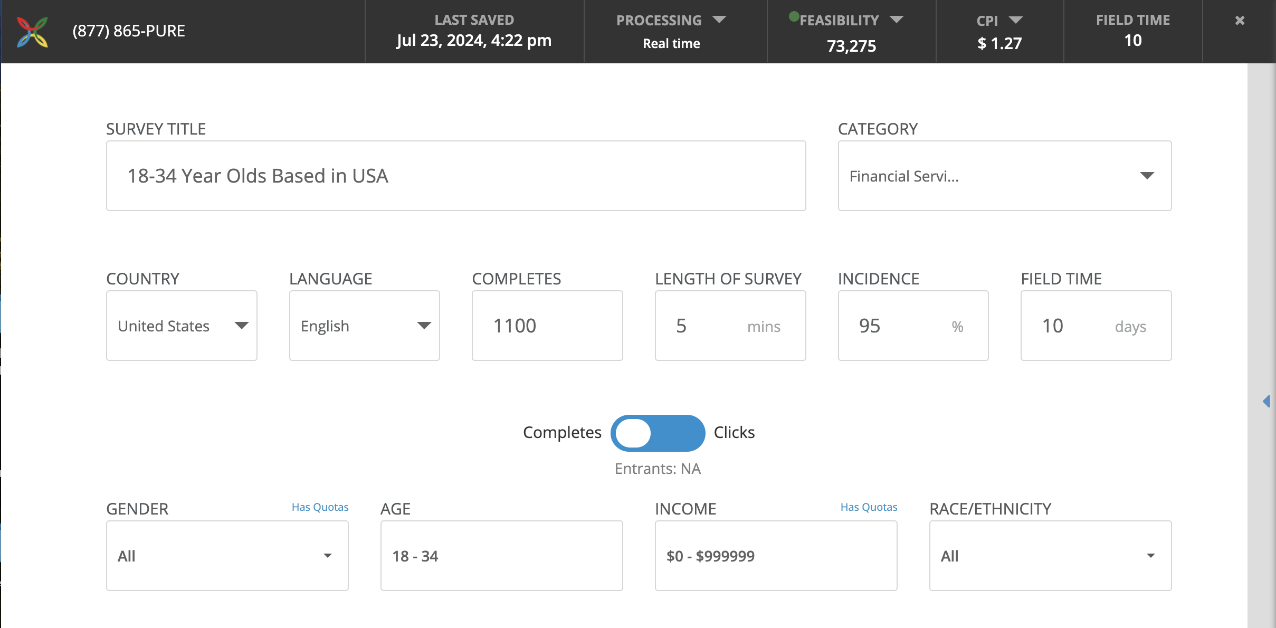Open the Country United States dropdown

182,326
